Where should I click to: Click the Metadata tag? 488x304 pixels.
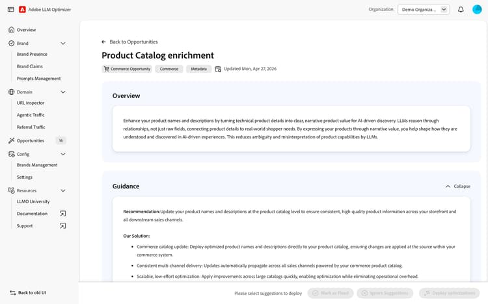click(198, 69)
